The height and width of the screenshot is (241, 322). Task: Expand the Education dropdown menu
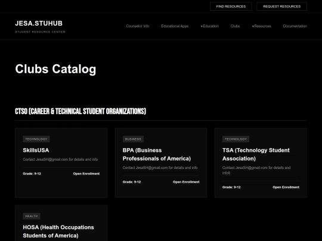210,26
